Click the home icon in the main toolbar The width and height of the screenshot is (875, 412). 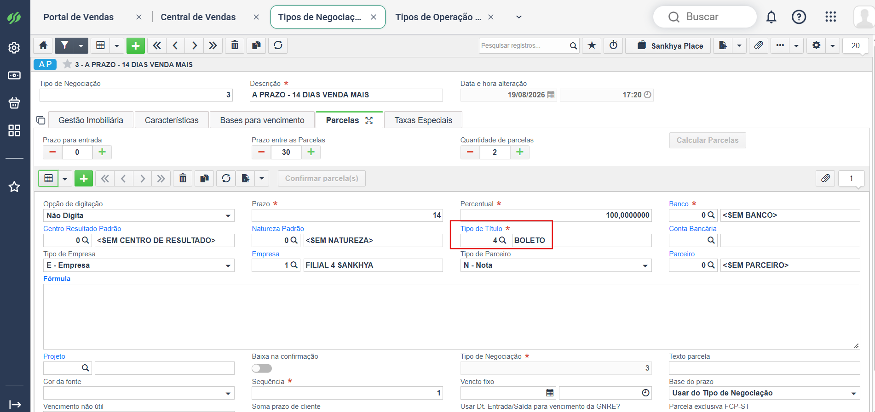click(43, 45)
